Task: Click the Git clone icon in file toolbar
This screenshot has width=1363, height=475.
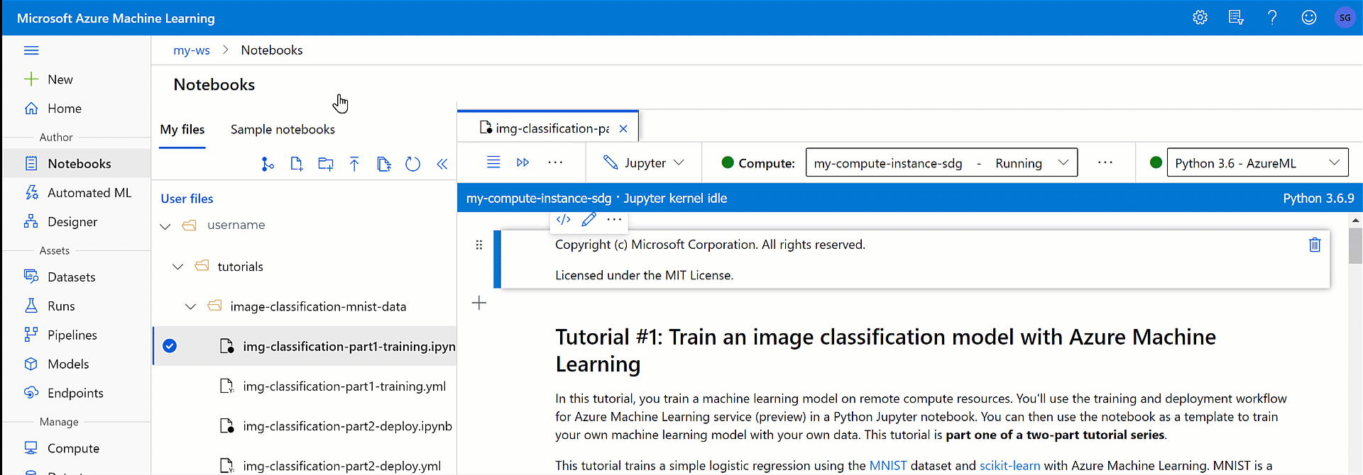Action: [x=267, y=164]
